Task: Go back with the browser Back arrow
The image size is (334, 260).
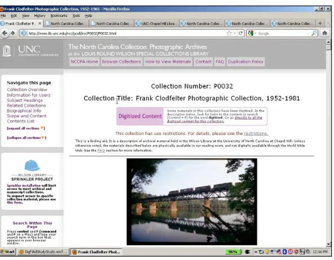Action: click(4, 33)
